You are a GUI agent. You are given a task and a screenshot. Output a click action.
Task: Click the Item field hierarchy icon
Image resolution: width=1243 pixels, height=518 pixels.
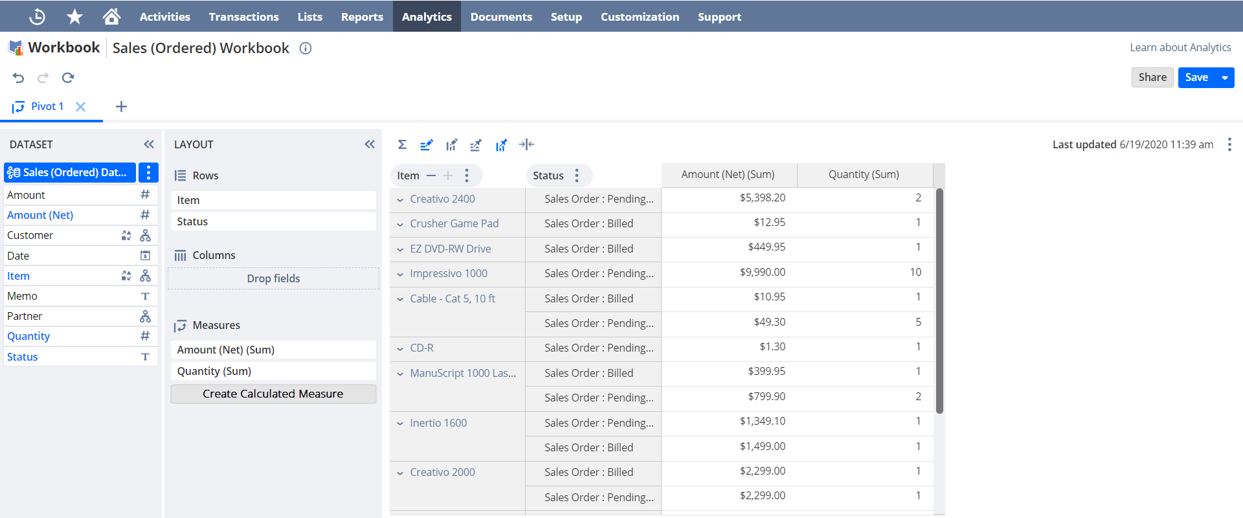(145, 276)
